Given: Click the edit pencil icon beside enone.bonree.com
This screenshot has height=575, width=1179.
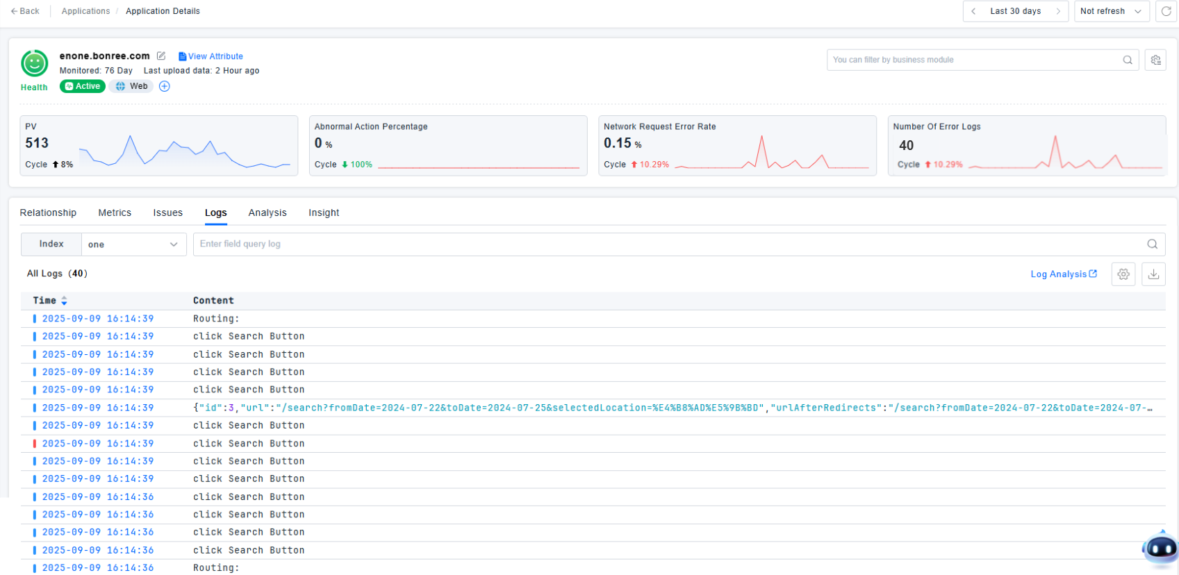Looking at the screenshot, I should [x=161, y=56].
